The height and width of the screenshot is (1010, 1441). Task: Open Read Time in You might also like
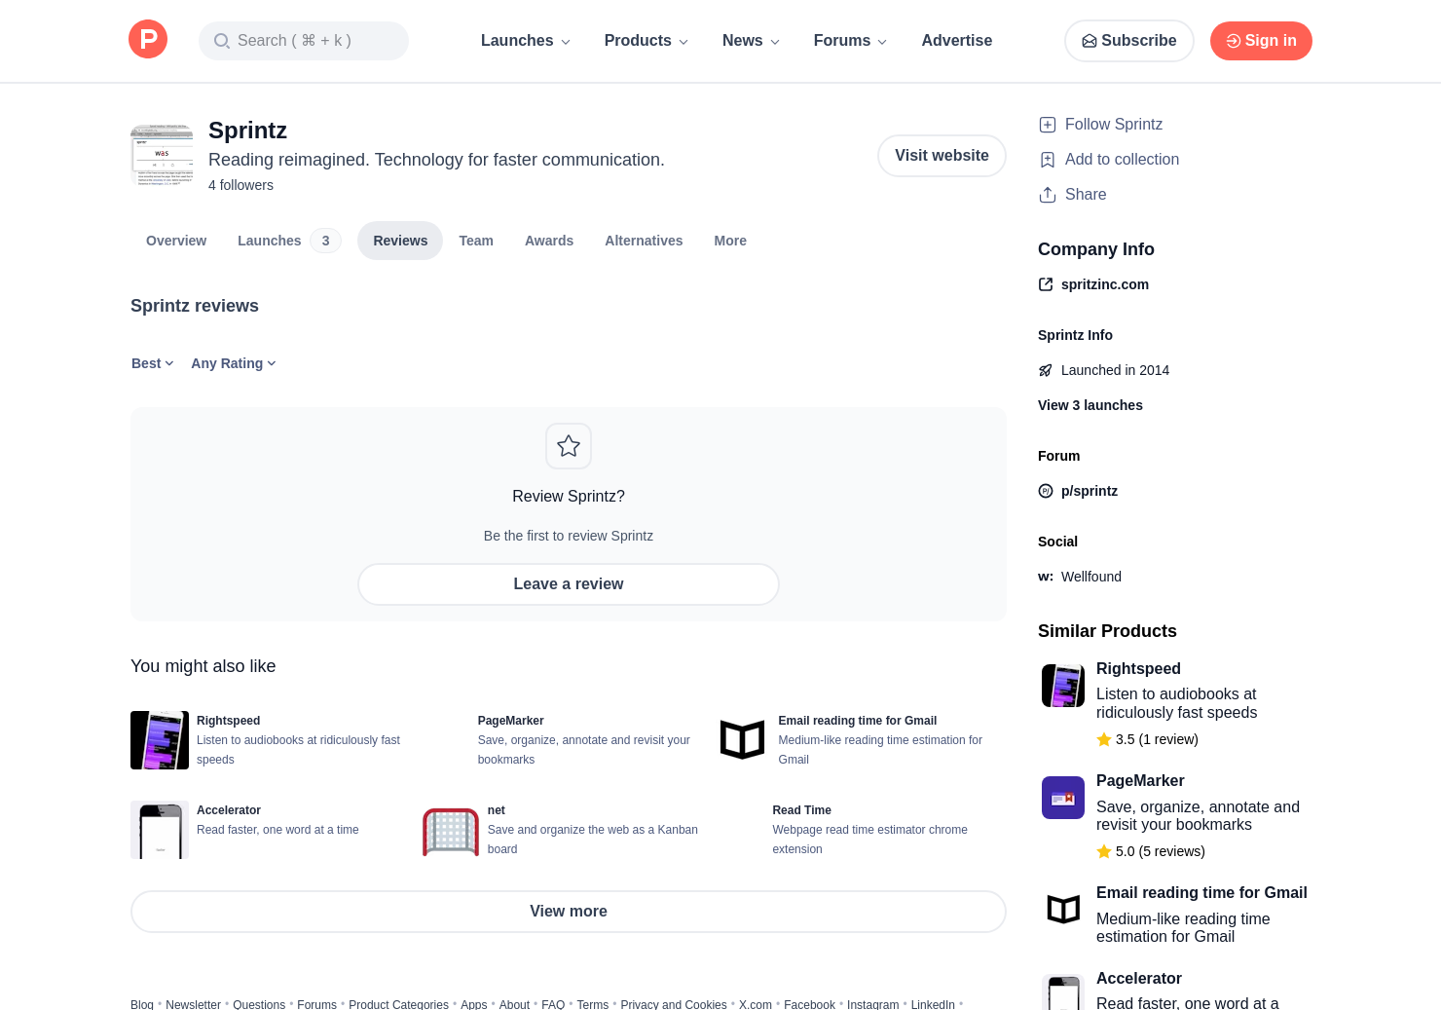(802, 810)
